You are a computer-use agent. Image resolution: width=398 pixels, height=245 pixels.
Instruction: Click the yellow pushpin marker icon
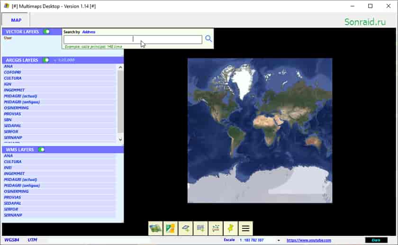[230, 228]
